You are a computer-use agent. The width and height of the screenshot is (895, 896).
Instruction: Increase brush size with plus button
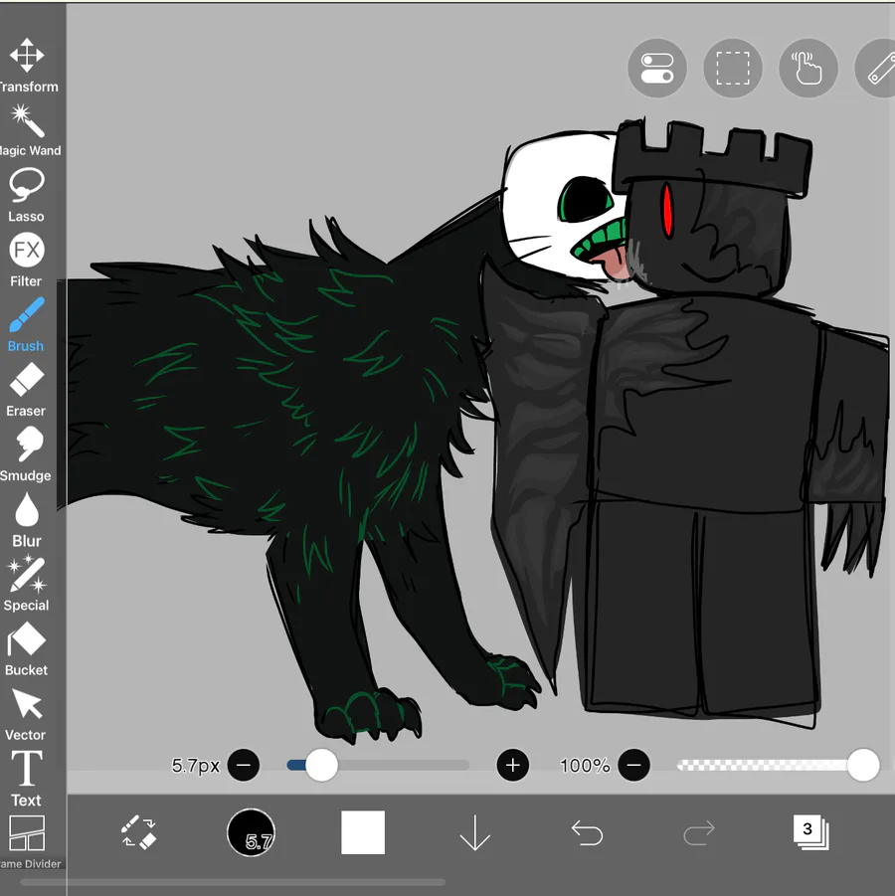[513, 765]
